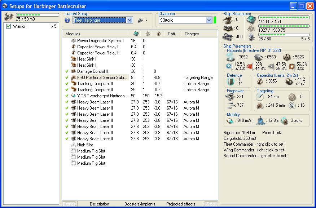Screen dimensions: 316x208
Task: Click the green character skill status bar
Action: coord(215,20)
